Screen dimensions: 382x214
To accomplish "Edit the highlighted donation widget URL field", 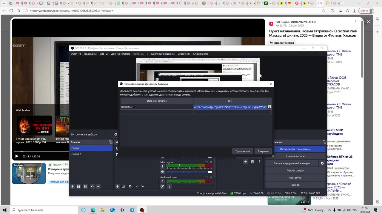I will coord(230,107).
